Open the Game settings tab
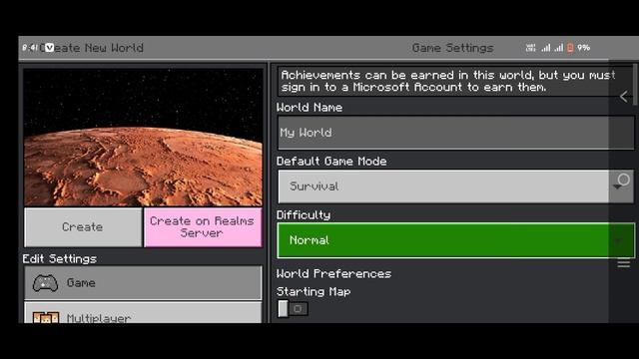 click(x=143, y=283)
